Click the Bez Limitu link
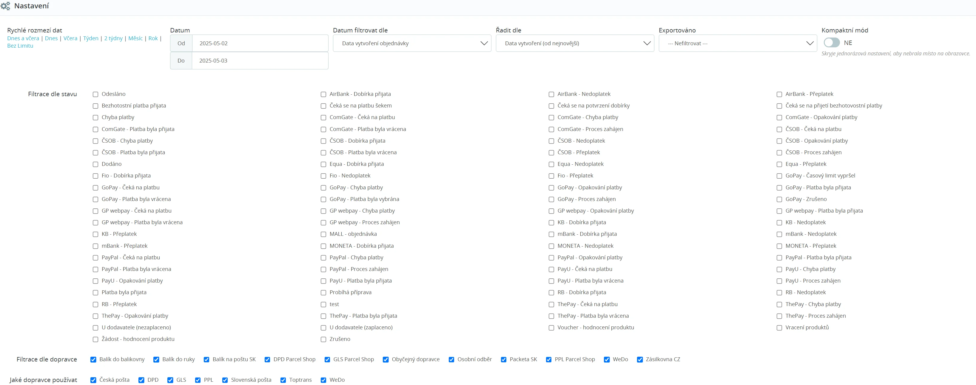976x385 pixels. (20, 46)
